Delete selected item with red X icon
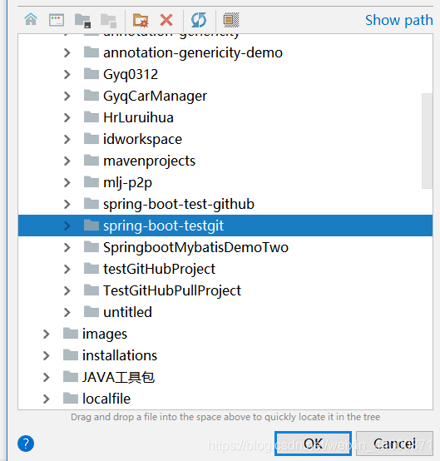The width and height of the screenshot is (440, 461). (166, 20)
